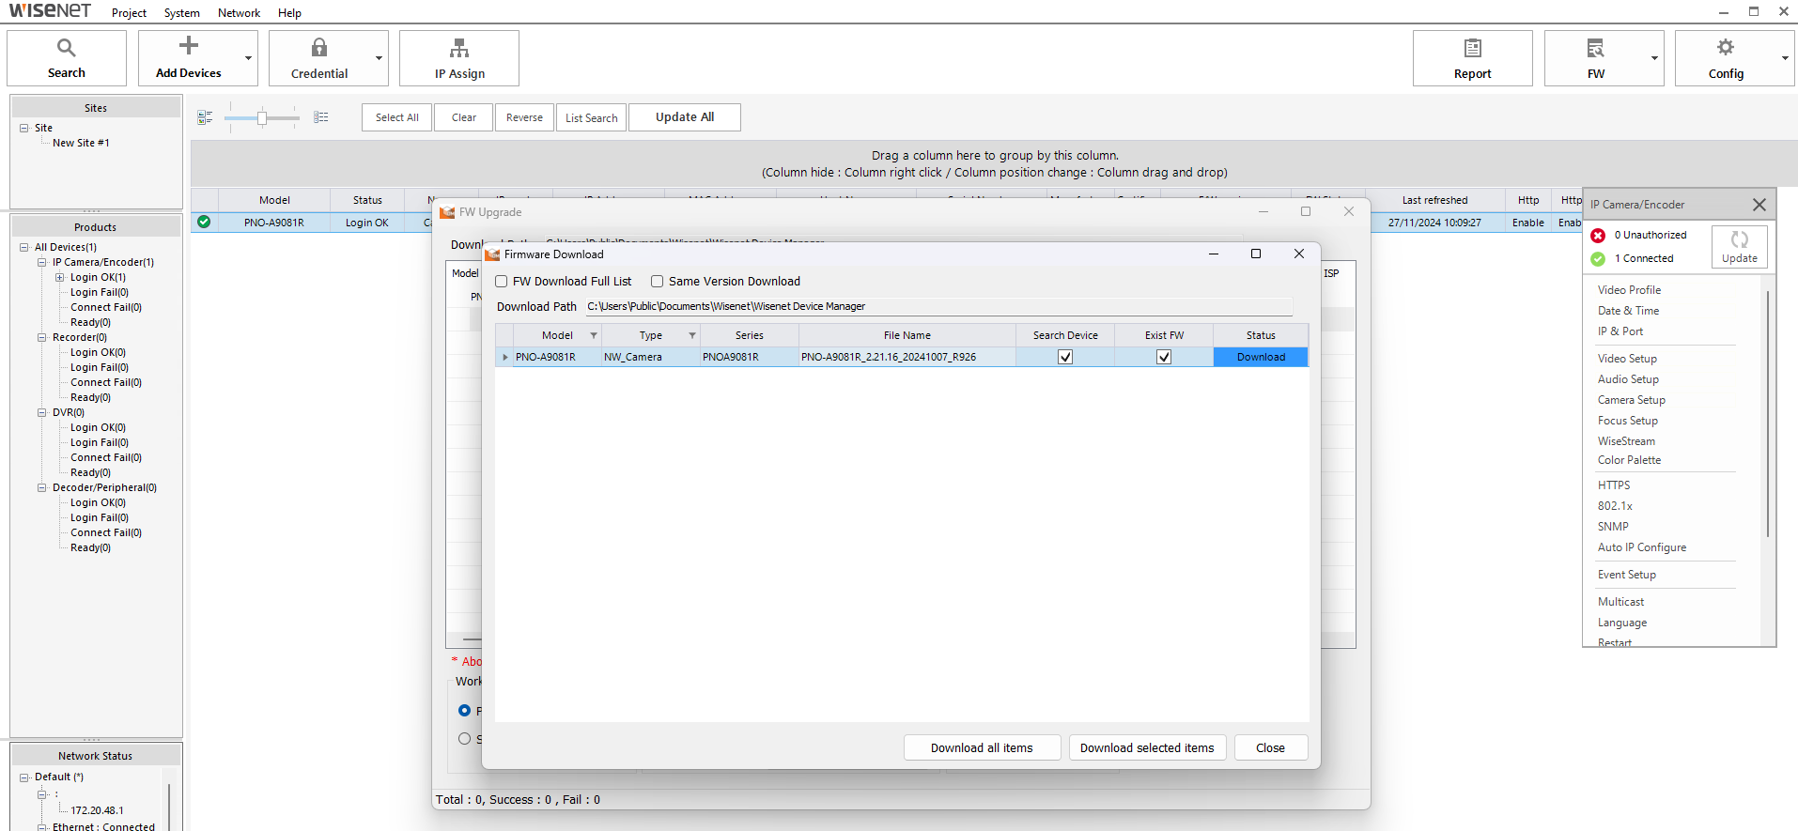Click the Firmware Download window title icon
The width and height of the screenshot is (1798, 831).
coord(492,254)
